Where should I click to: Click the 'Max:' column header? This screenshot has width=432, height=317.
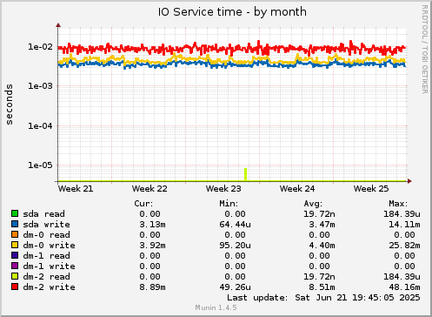[398, 204]
